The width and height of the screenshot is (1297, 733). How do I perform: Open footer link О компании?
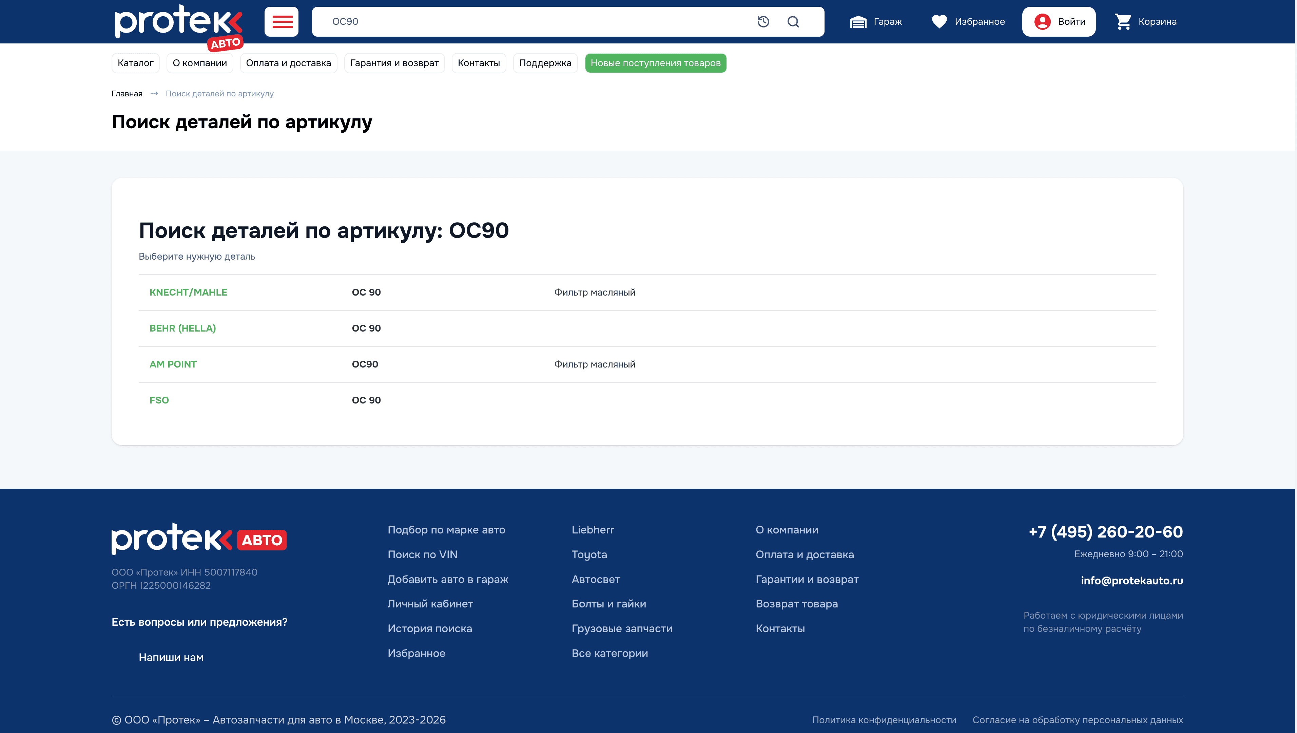(787, 529)
